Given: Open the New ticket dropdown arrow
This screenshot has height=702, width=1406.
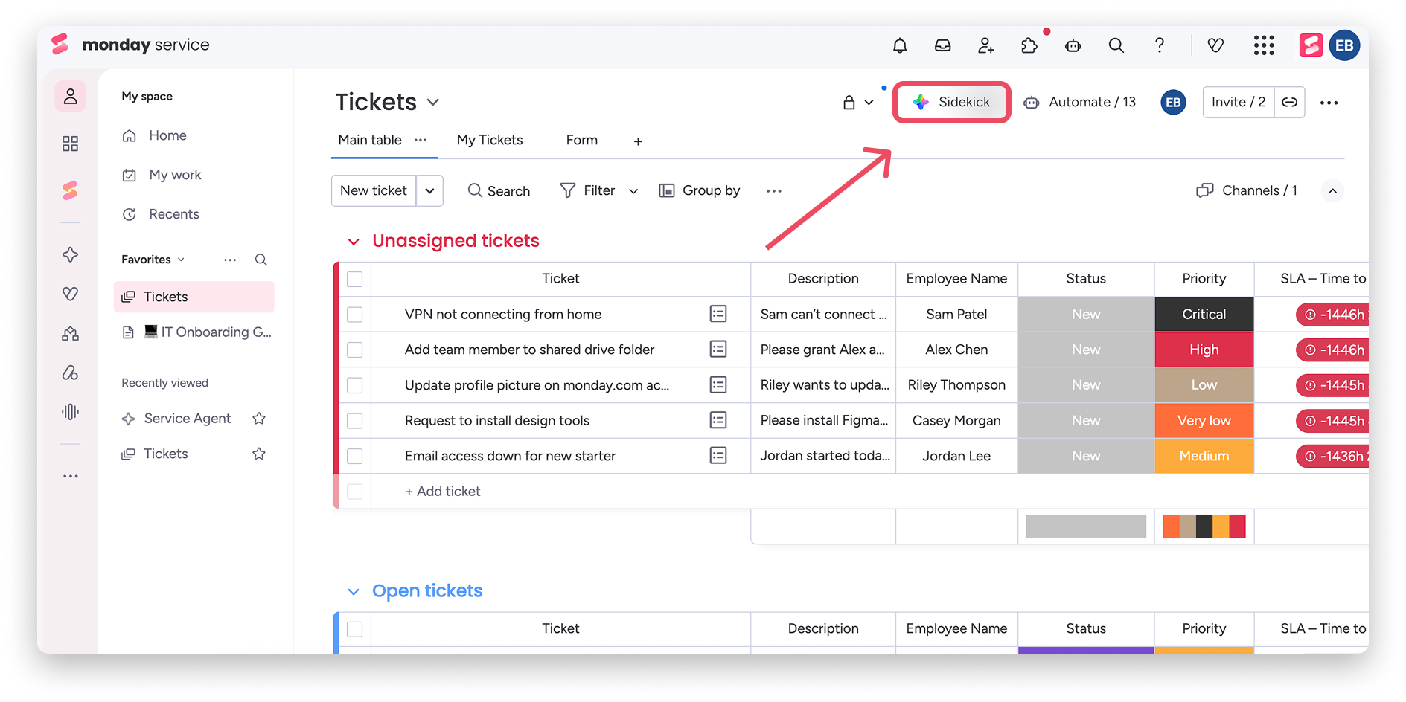Looking at the screenshot, I should [x=429, y=191].
